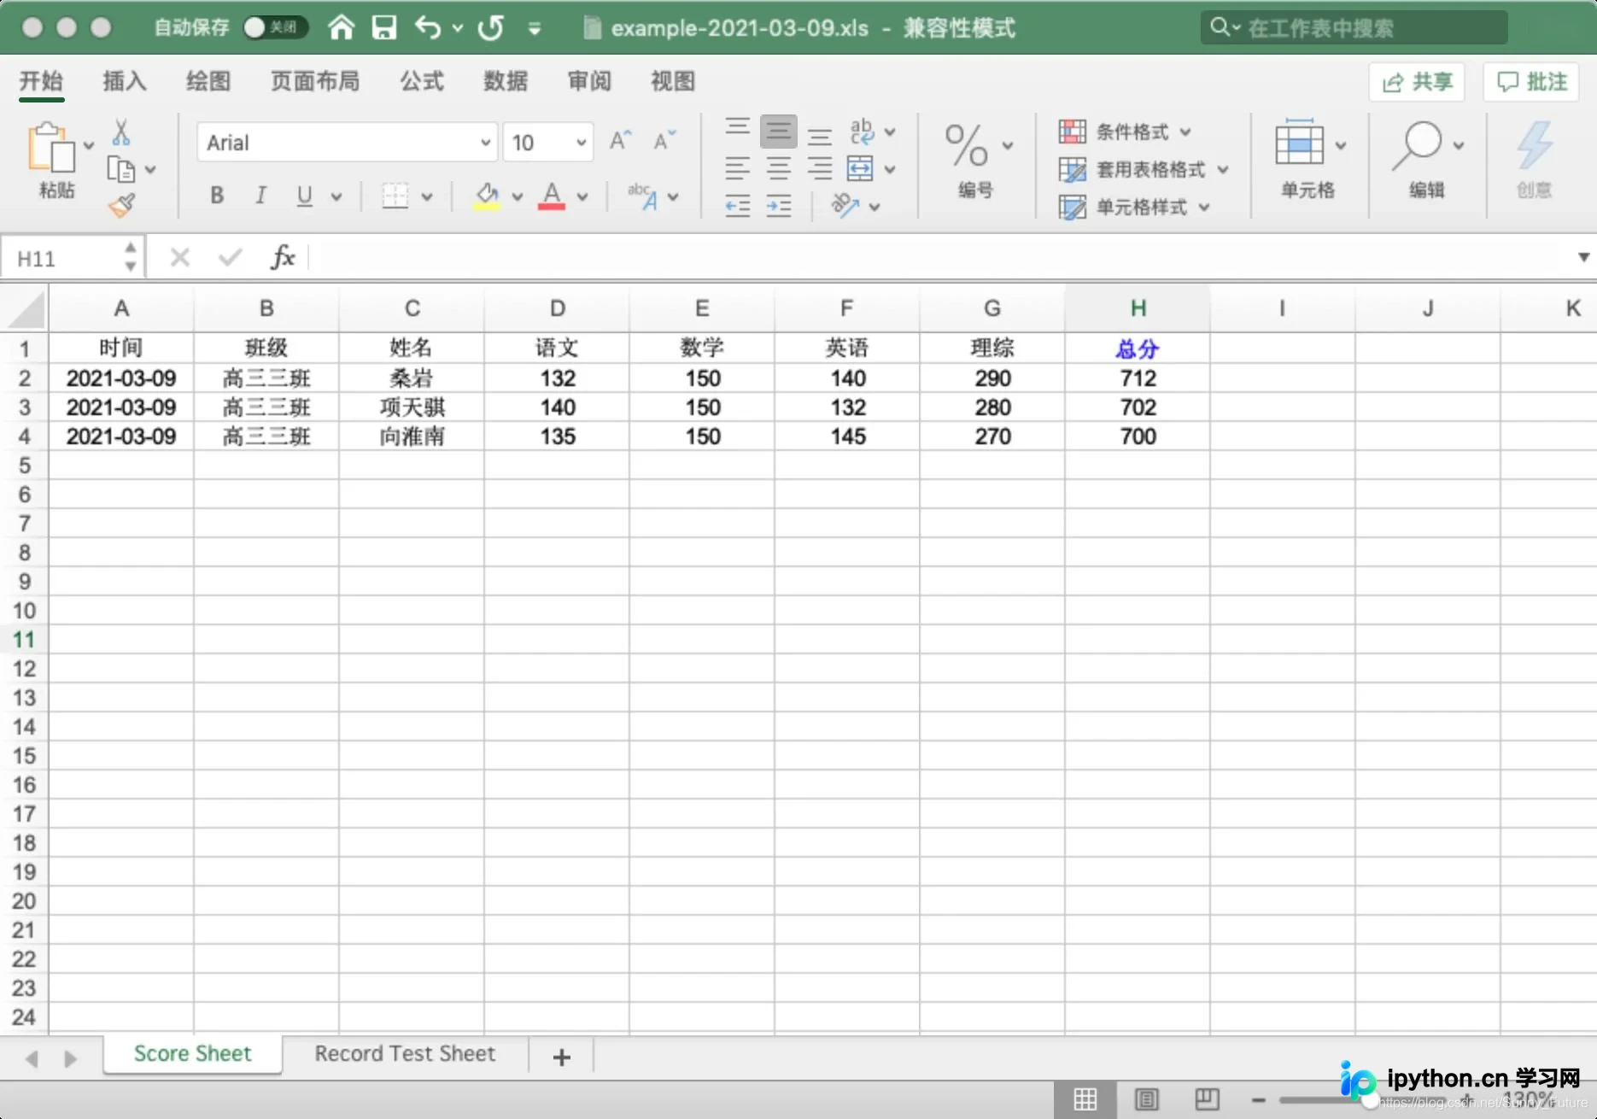Screen dimensions: 1597x1119
Task: Decrease font size with the smaller A
Action: (664, 141)
